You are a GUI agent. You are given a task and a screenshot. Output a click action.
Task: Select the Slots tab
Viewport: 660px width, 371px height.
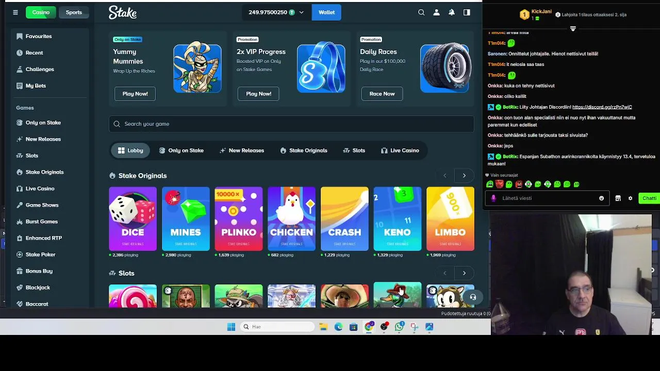(x=354, y=150)
